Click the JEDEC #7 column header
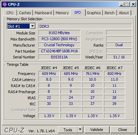The height and width of the screenshot is (135, 138). (x=114, y=68)
